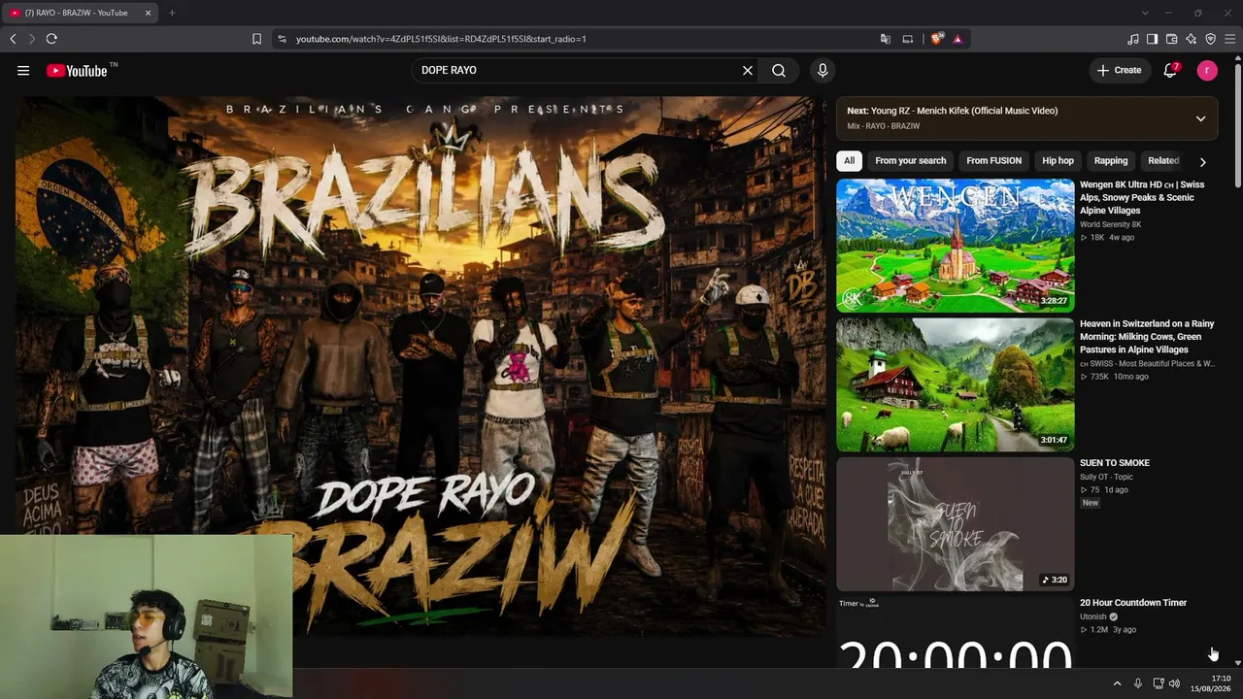Reload the page
This screenshot has width=1243, height=699.
[x=51, y=39]
